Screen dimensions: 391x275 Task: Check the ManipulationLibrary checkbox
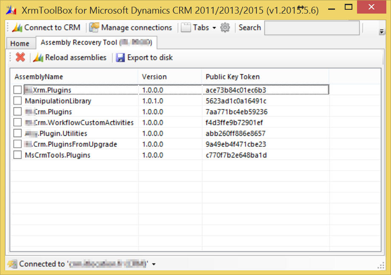[x=17, y=101]
